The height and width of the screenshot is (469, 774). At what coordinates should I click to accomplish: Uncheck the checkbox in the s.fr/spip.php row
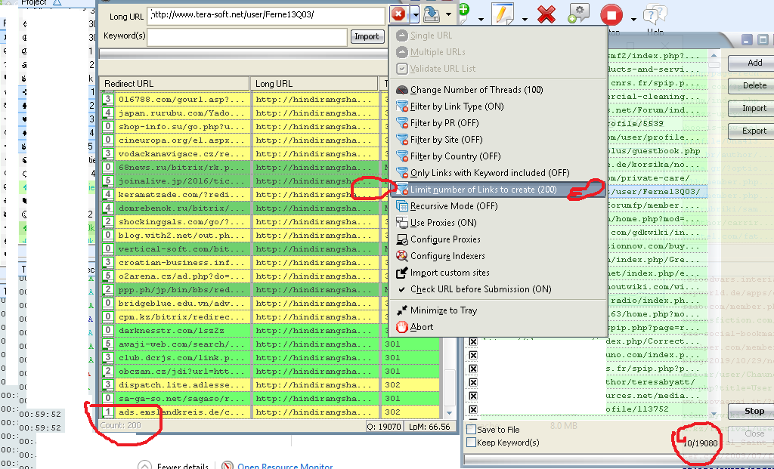[473, 369]
